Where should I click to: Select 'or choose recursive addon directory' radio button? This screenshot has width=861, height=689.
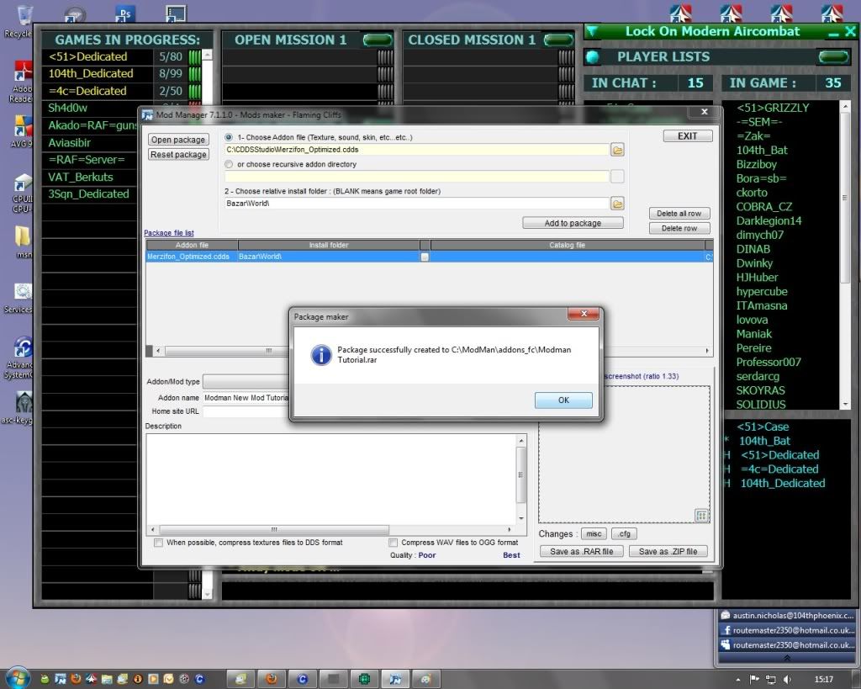point(229,165)
